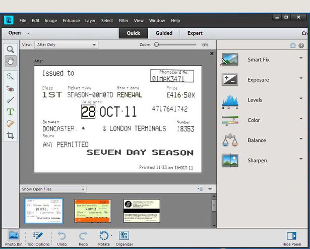The width and height of the screenshot is (310, 249).
Task: Expand the Smart Fix options
Action: coord(301,58)
